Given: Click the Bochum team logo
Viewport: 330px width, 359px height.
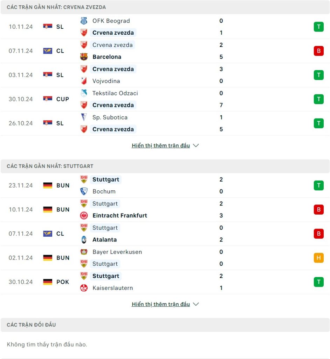Looking at the screenshot, I should click(84, 191).
